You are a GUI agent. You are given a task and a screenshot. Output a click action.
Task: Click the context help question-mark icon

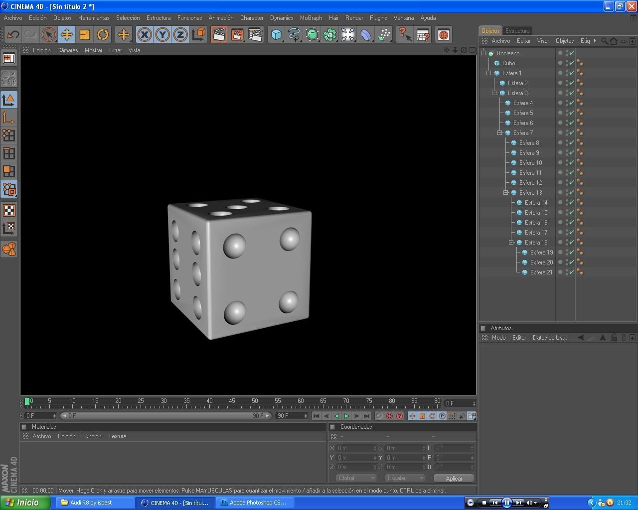pyautogui.click(x=405, y=35)
